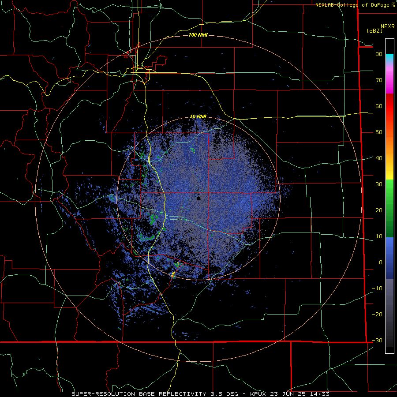397x397 pixels.
Task: Click the -30 dBZ scale value
Action: (x=377, y=341)
